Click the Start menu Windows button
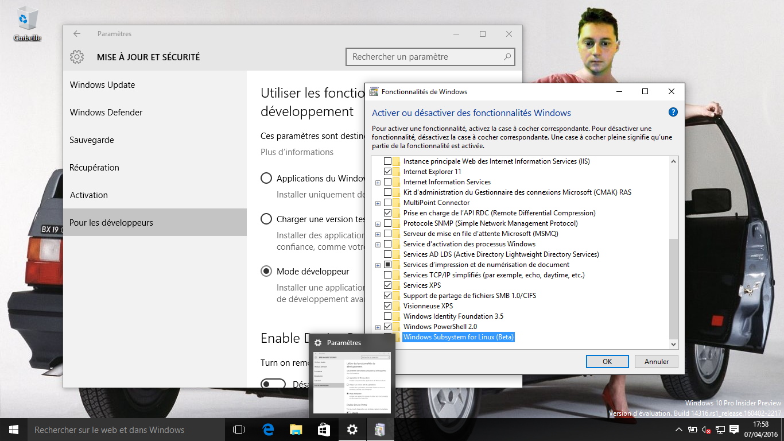The width and height of the screenshot is (784, 441). pos(14,430)
